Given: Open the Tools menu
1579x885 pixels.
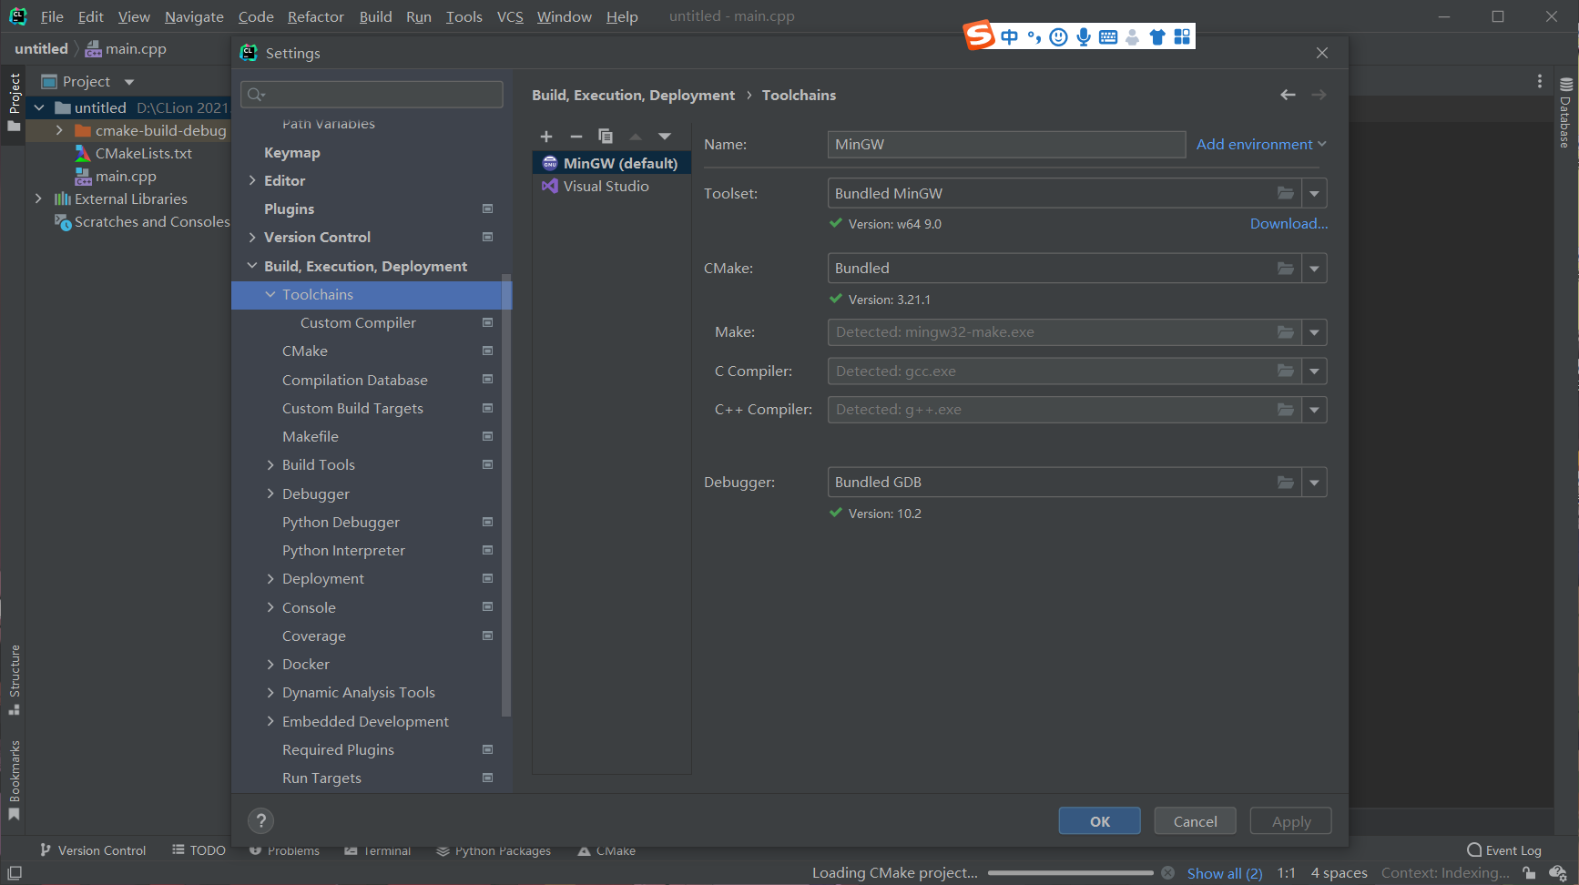Looking at the screenshot, I should point(464,16).
